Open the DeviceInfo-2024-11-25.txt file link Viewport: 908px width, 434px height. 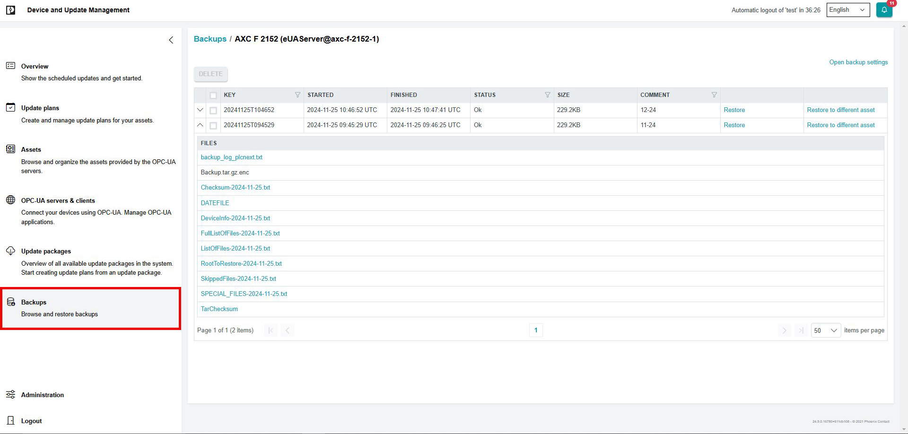[236, 218]
